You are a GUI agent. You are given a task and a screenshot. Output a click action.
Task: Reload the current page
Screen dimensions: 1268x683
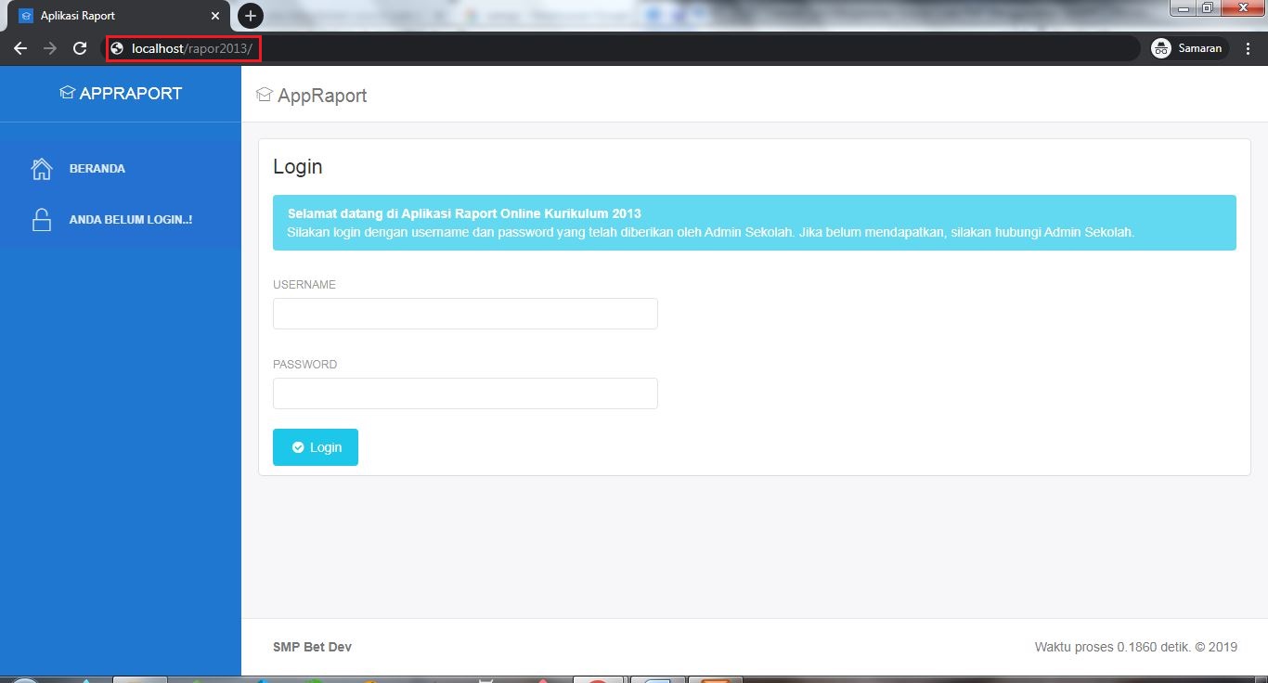point(80,47)
